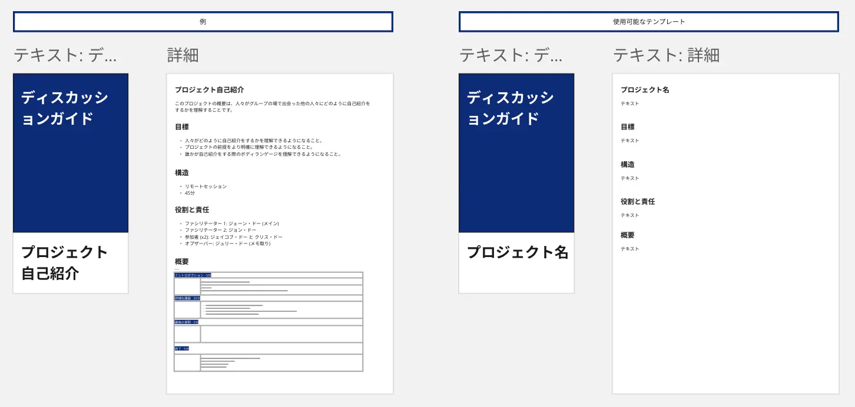
Task: Click the プロジェクト名 title on template cover
Action: [x=517, y=252]
